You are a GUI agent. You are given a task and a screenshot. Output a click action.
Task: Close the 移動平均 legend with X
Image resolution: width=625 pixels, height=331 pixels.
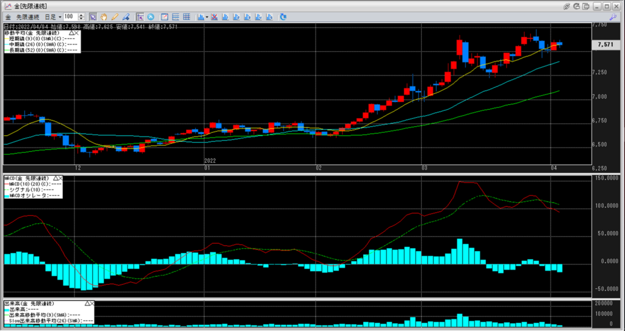tap(76, 32)
